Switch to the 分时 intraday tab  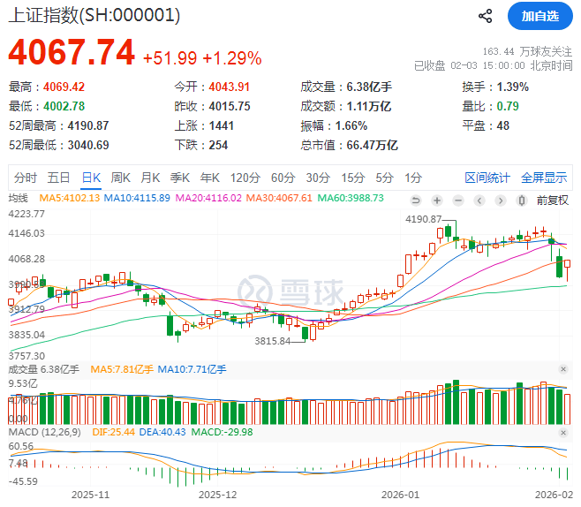26,177
